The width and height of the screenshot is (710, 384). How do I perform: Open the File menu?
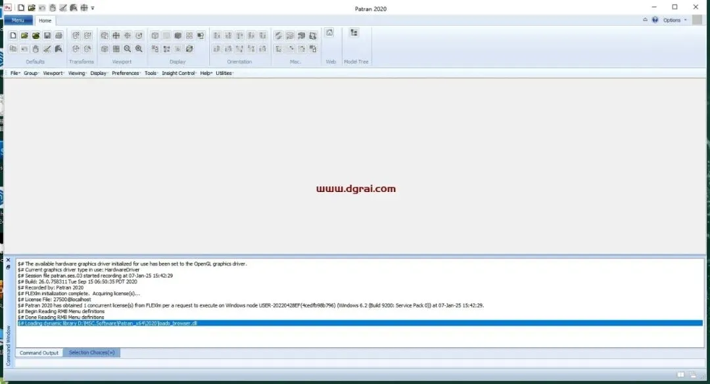(x=15, y=73)
